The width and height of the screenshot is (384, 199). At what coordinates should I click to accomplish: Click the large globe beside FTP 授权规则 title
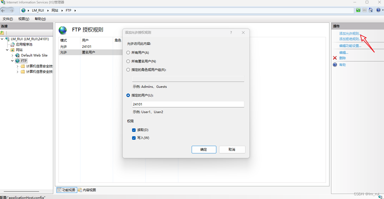click(63, 30)
